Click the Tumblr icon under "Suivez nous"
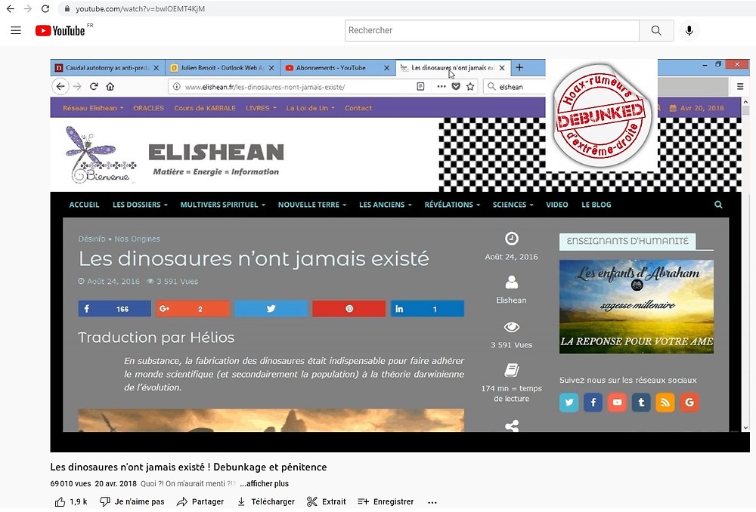Screen dimensions: 756x512 point(641,403)
